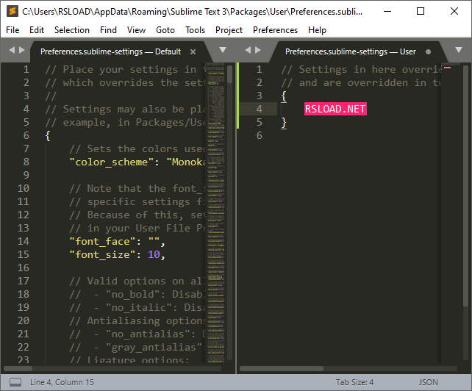The height and width of the screenshot is (391, 472).
Task: Click the "Monoka" value on line 8
Action: (x=186, y=162)
